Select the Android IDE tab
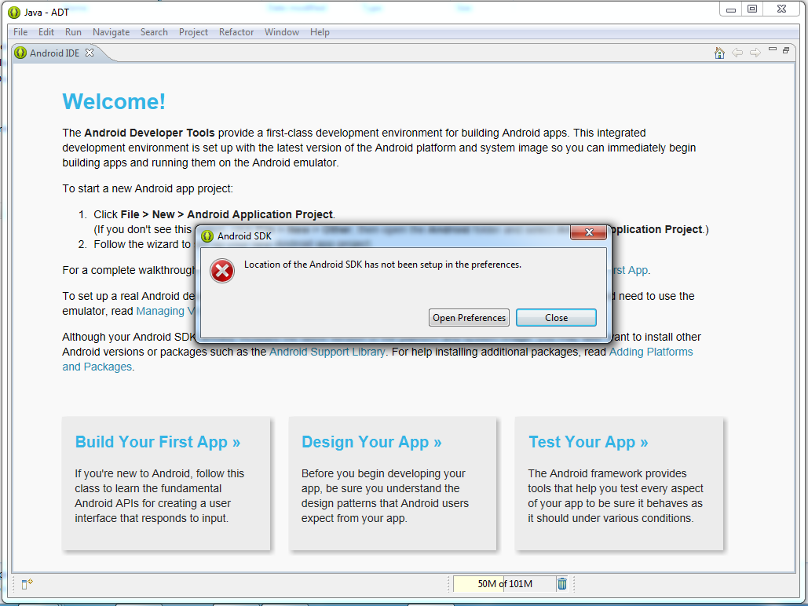Image resolution: width=808 pixels, height=606 pixels. coord(55,53)
